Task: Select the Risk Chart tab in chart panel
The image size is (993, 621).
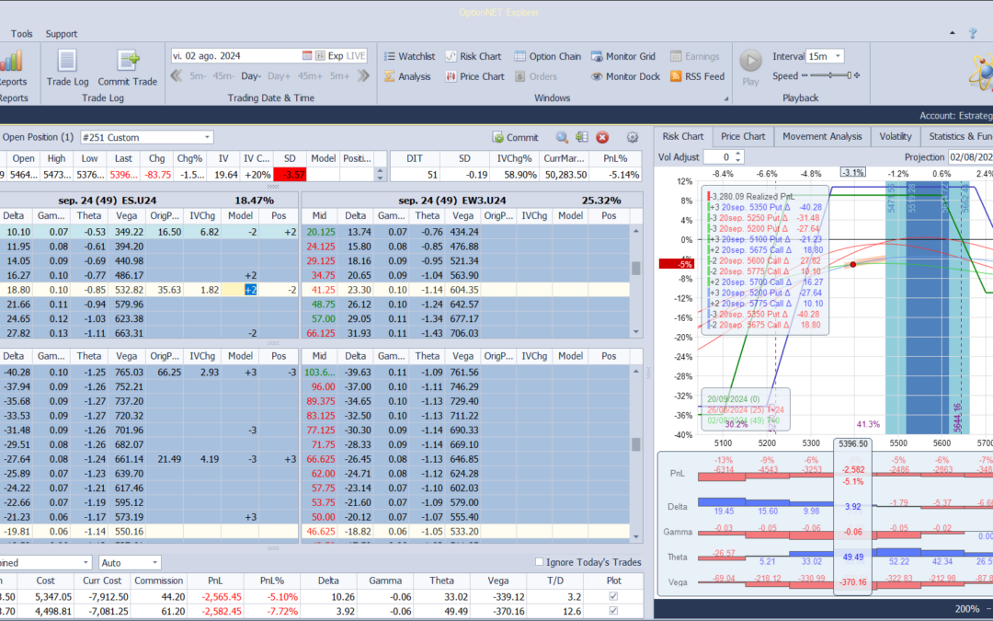Action: (x=682, y=136)
